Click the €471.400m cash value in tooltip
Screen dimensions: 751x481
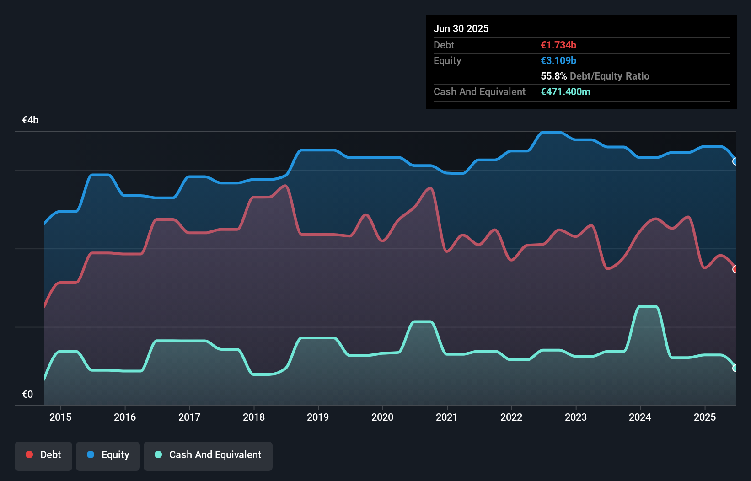pyautogui.click(x=565, y=91)
